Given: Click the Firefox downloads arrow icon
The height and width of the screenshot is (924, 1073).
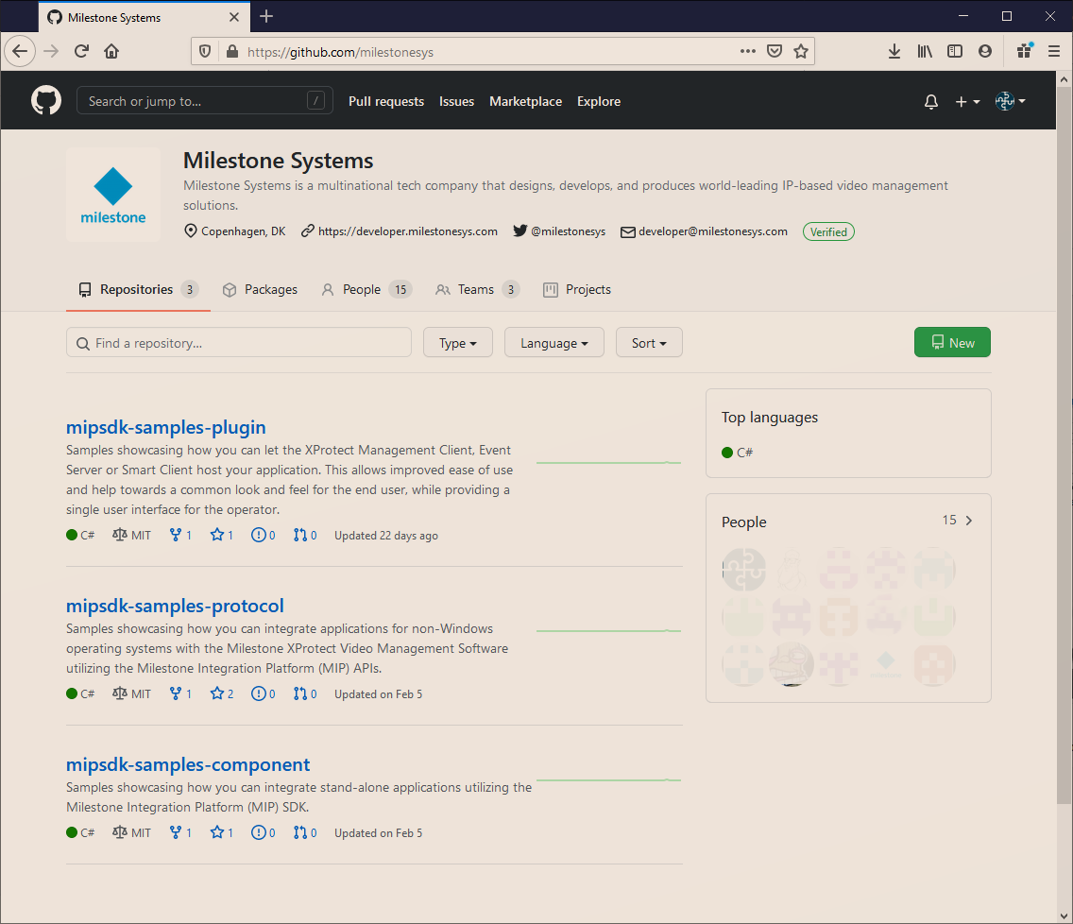Looking at the screenshot, I should [894, 51].
